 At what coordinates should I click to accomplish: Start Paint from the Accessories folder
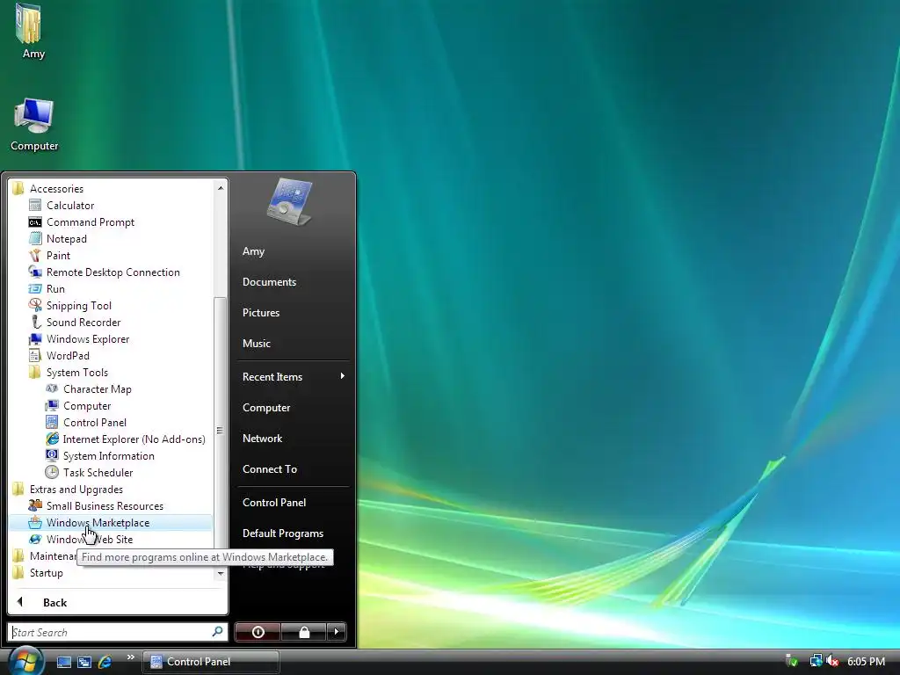coord(58,256)
